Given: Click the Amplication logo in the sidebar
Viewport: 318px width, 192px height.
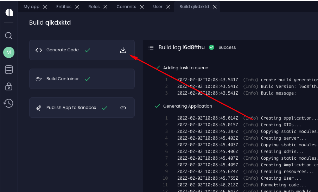Looking at the screenshot, I should 9,12.
